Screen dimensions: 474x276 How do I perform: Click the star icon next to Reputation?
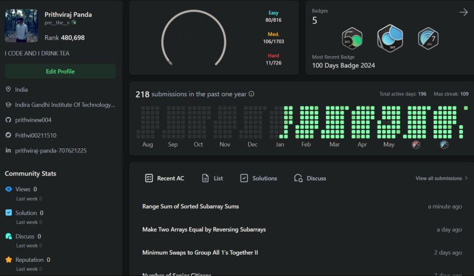(9, 259)
